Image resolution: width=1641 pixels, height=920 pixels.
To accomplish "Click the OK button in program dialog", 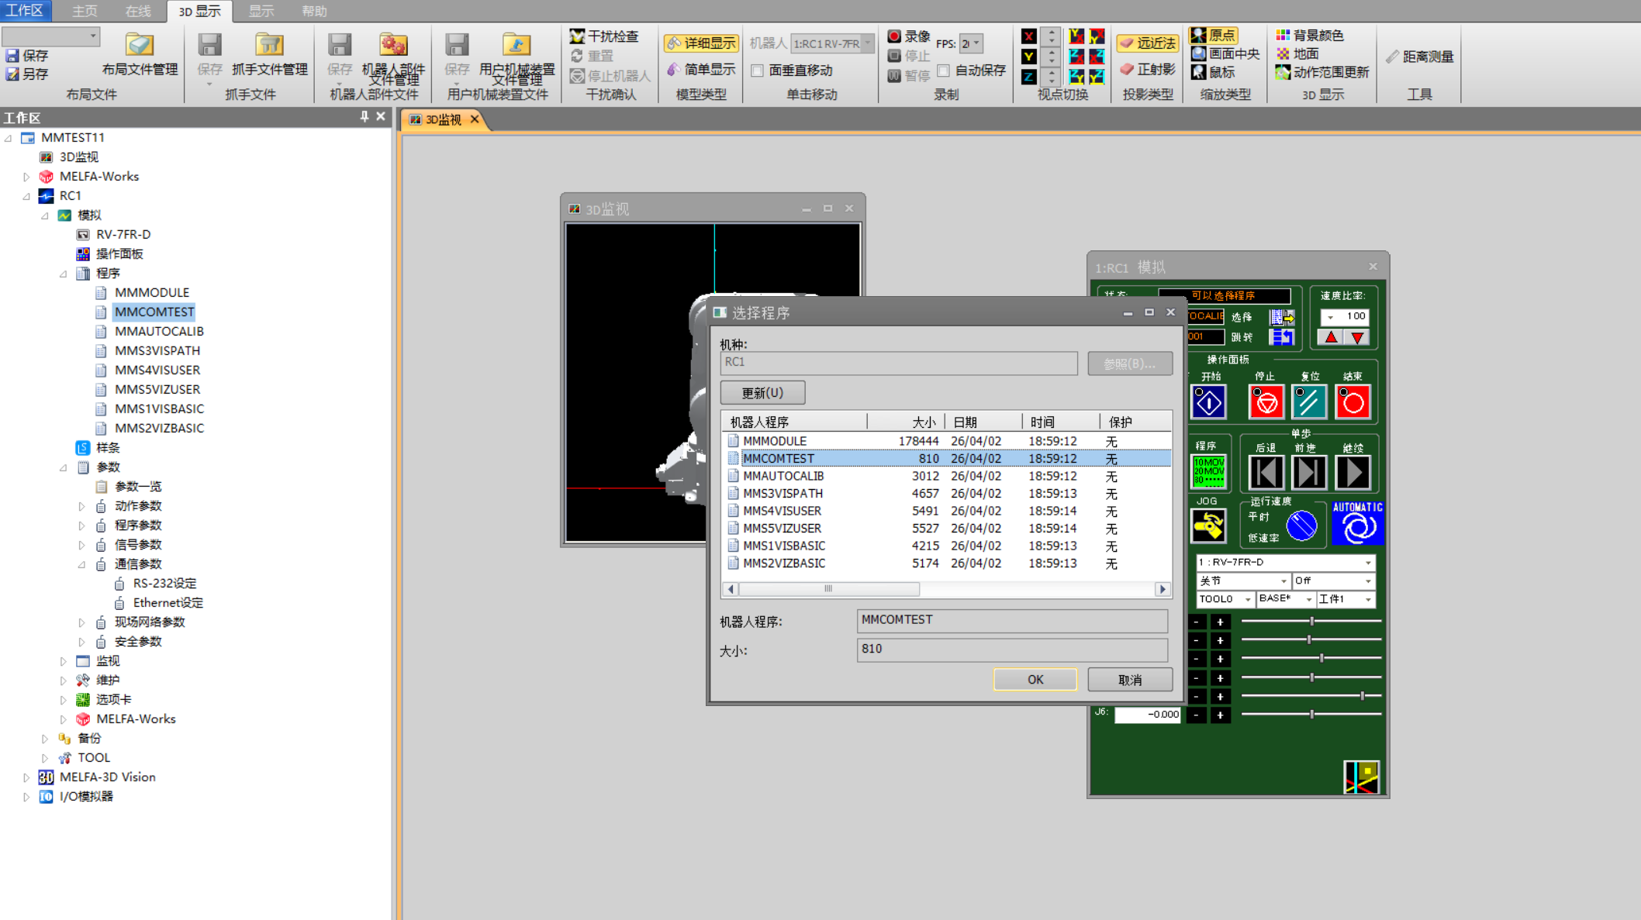I will [1035, 680].
